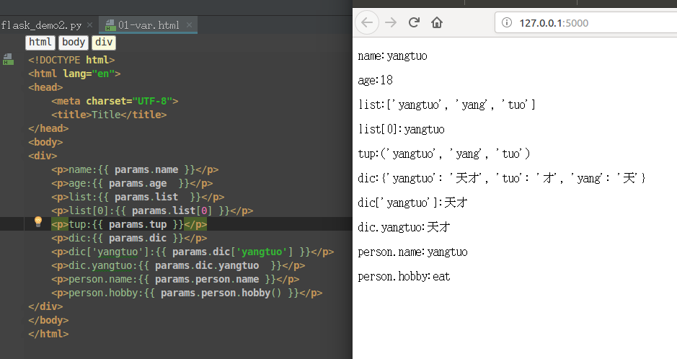Screen dimensions: 677x359
Task: Click the HTML file gutter icon near DOCTYPE
Action: pyautogui.click(x=8, y=59)
